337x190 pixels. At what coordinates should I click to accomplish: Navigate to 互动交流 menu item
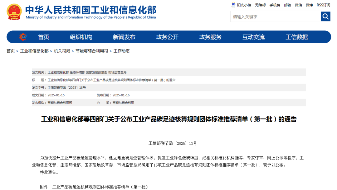coord(253,37)
